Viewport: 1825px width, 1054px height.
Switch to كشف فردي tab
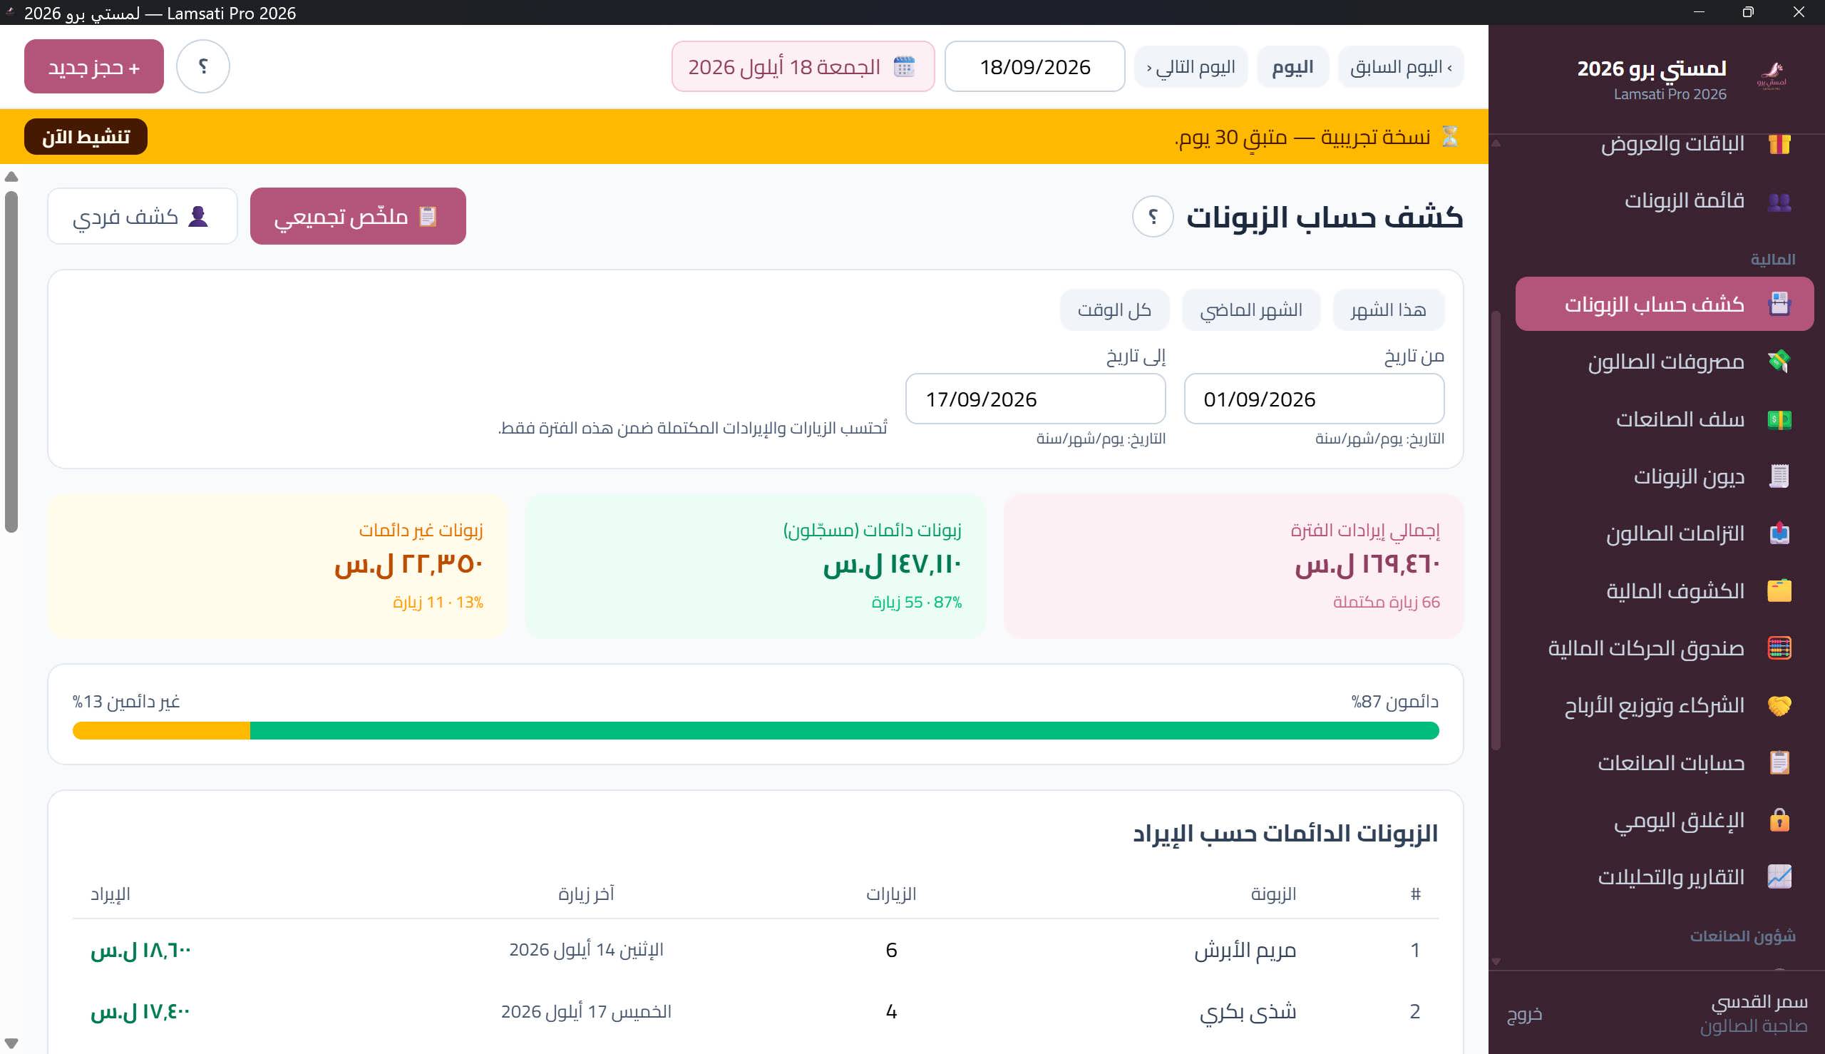[143, 217]
